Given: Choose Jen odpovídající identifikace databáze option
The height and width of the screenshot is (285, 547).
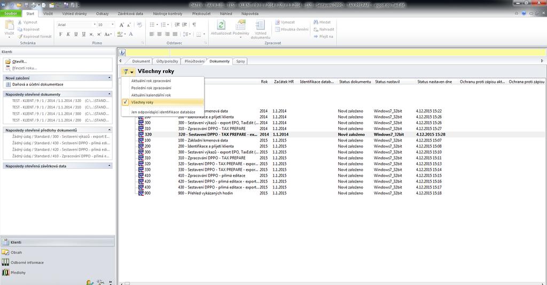Looking at the screenshot, I should [162, 112].
